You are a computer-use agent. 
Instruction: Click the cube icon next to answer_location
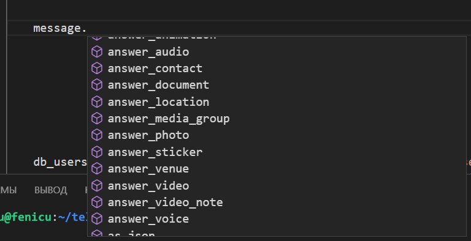[x=97, y=102]
